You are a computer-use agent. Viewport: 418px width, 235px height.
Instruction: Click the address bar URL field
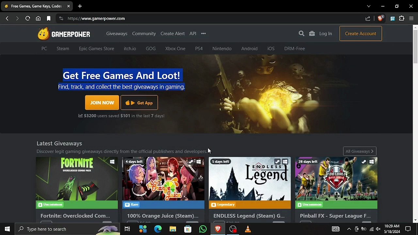(209, 19)
